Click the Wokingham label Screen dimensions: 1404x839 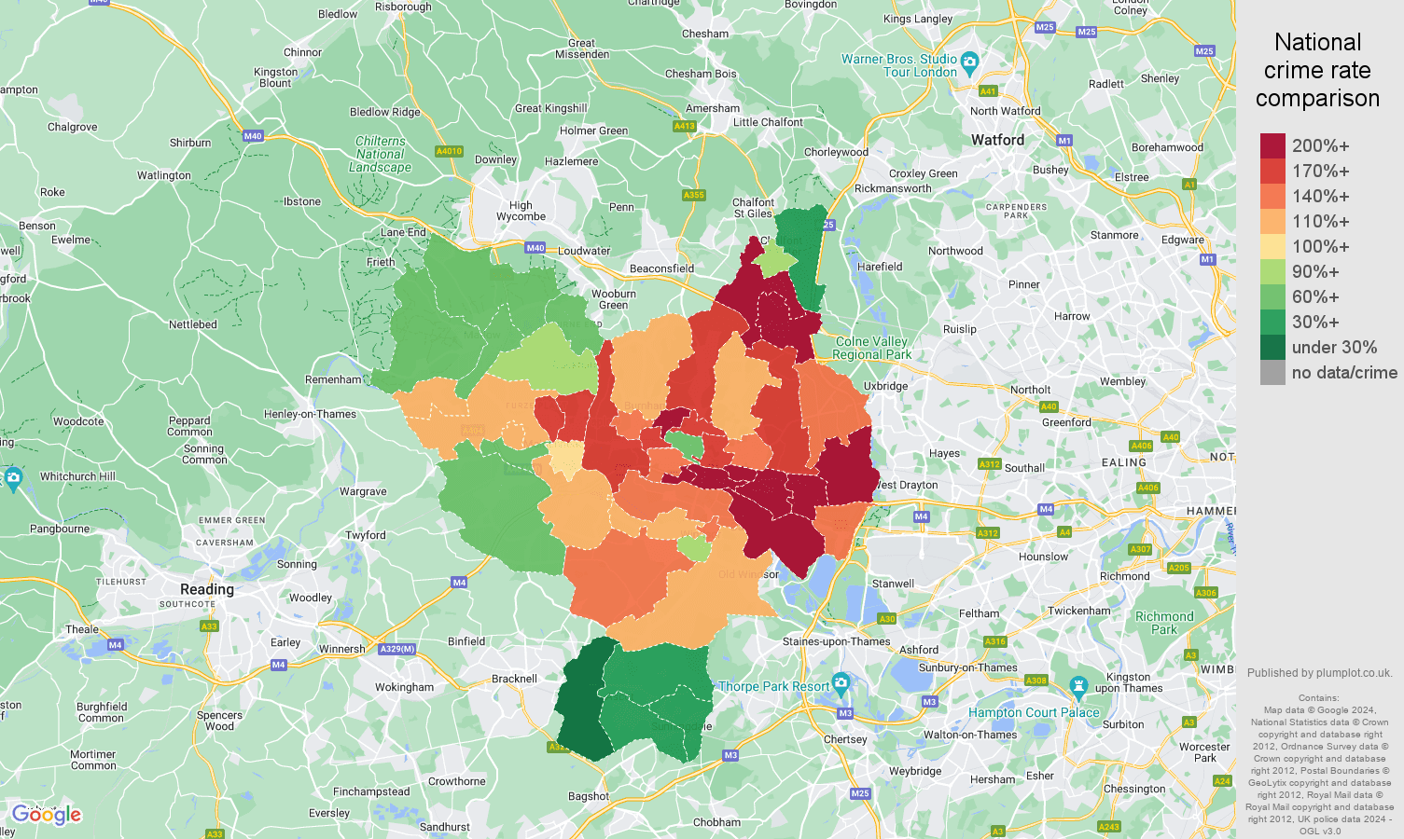click(404, 687)
